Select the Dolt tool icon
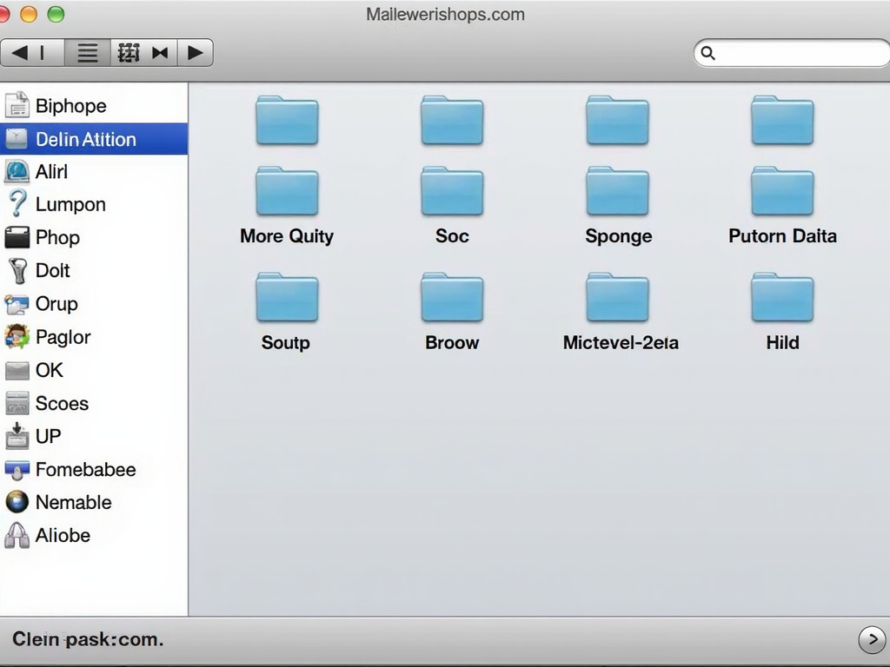890x667 pixels. click(17, 271)
